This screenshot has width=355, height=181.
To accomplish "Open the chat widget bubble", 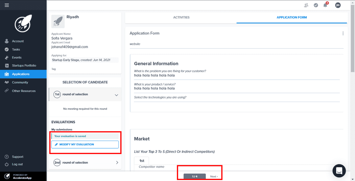I will click(x=339, y=171).
